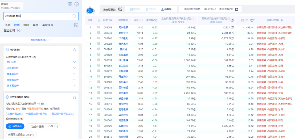Image resolution: width=295 pixels, height=139 pixels.
Task: Expand more categories arrow beside 基金公司
Action: click(19, 30)
